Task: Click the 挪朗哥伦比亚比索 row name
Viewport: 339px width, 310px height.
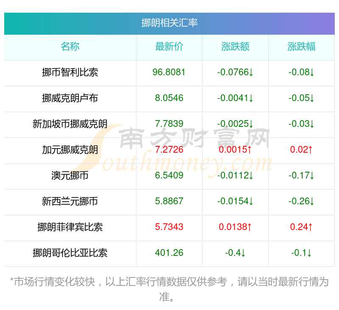Action: pos(70,253)
